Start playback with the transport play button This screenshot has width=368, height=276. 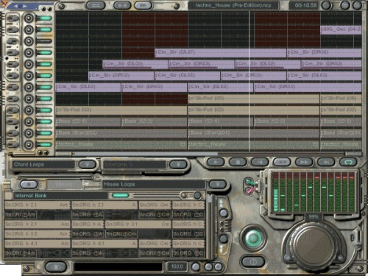tap(215, 162)
